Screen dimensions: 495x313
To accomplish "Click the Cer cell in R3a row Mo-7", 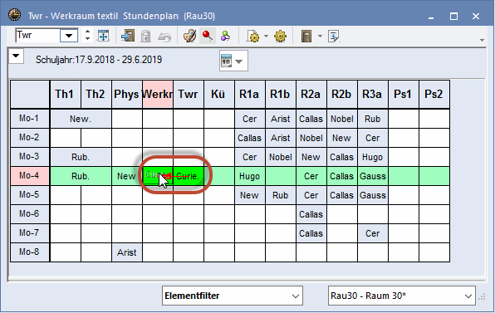I will [x=373, y=233].
